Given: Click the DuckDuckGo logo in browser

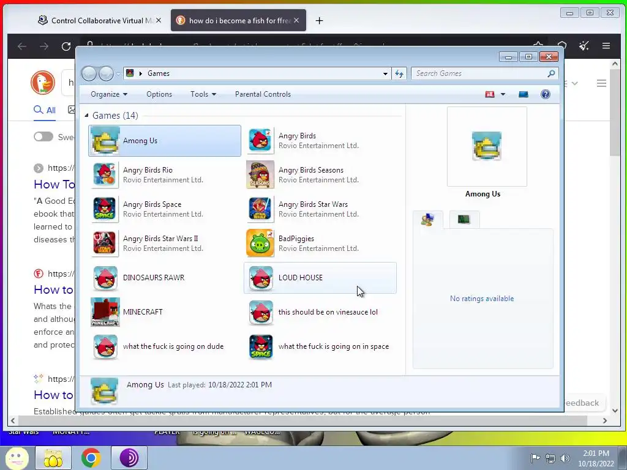Looking at the screenshot, I should (43, 83).
